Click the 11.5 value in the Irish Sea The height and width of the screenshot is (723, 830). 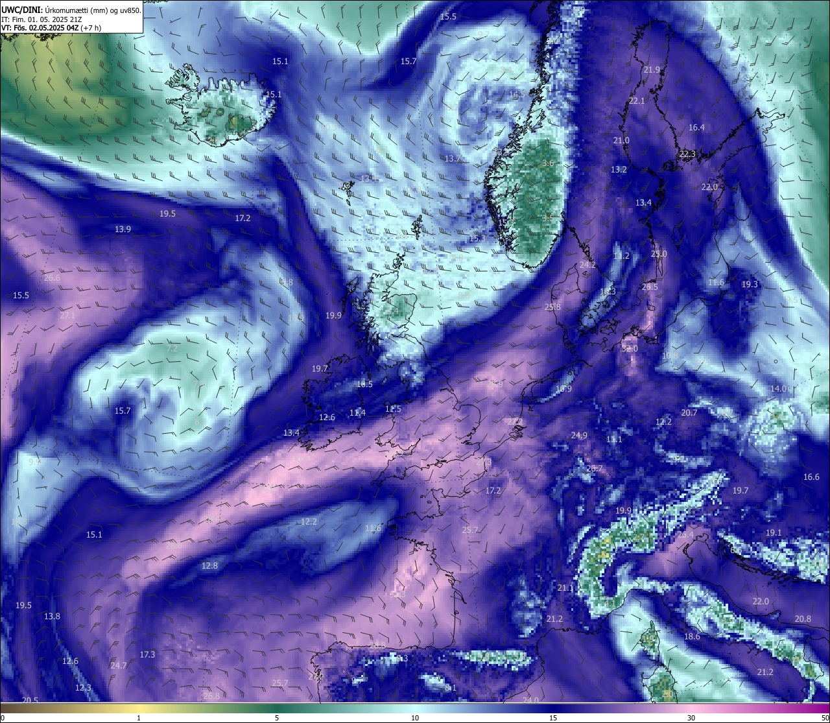point(393,409)
